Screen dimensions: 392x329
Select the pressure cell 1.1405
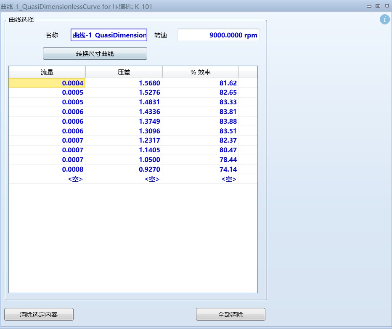point(124,150)
